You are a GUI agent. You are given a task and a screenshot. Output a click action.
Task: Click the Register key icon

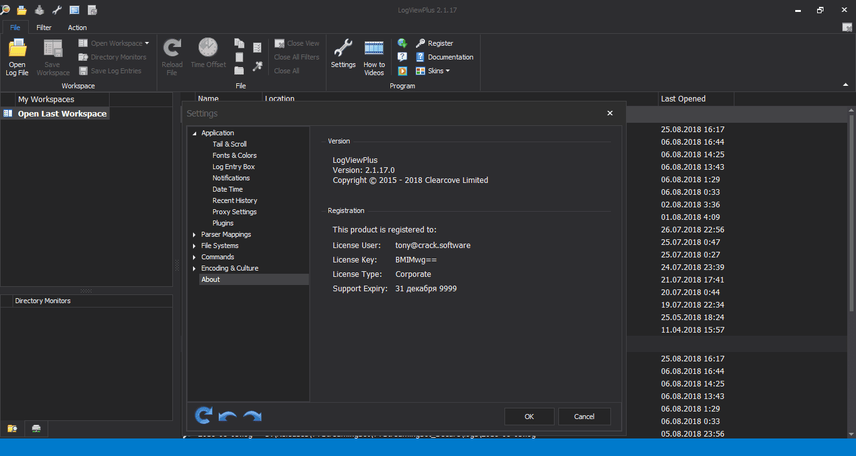point(420,43)
